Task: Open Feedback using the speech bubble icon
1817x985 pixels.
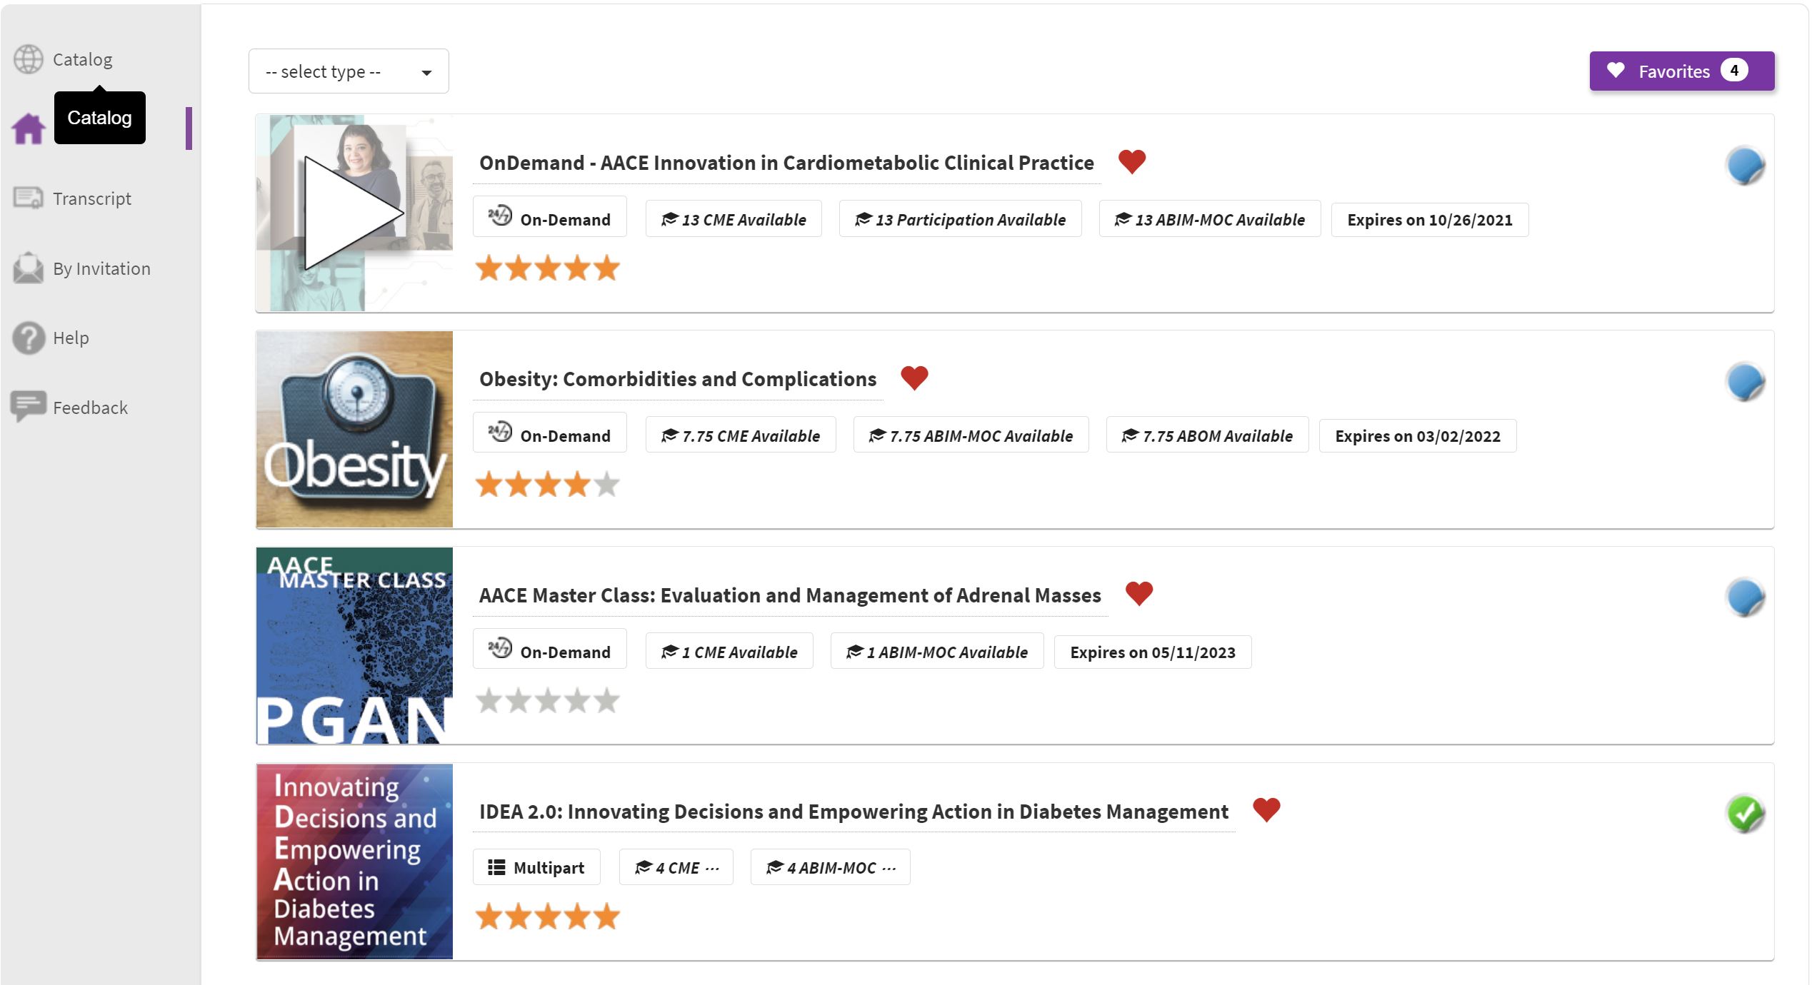Action: coord(29,407)
